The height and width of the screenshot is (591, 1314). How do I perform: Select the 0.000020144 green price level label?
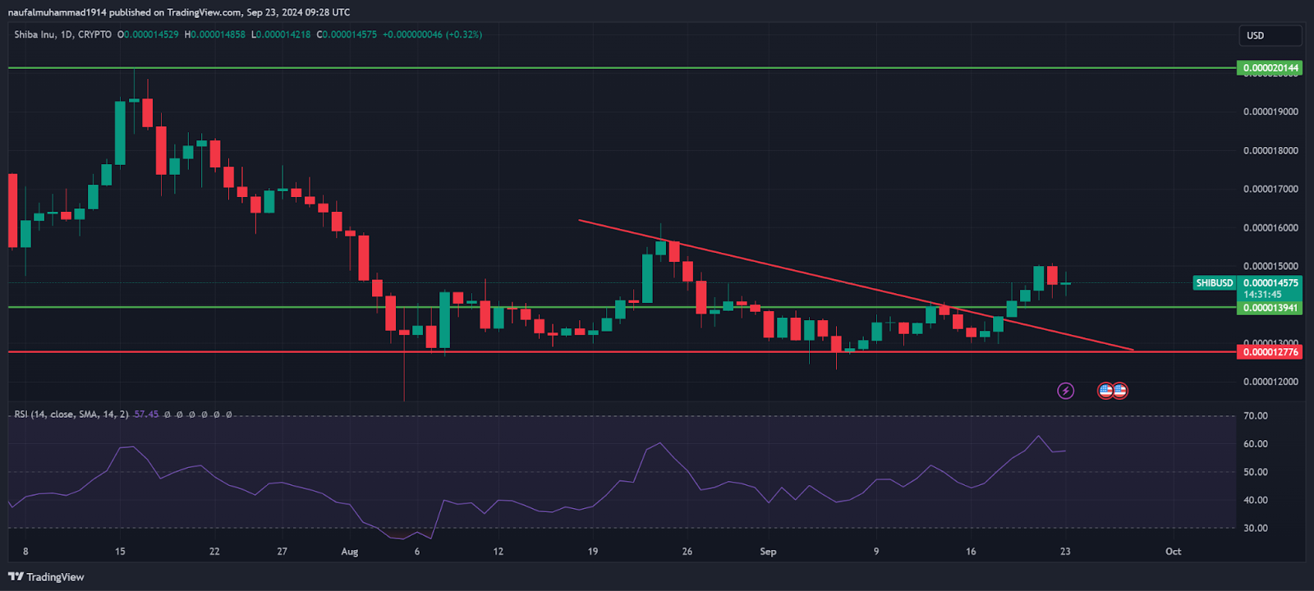pyautogui.click(x=1270, y=68)
